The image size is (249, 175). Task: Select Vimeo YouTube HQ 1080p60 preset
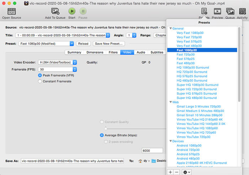(x=197, y=128)
